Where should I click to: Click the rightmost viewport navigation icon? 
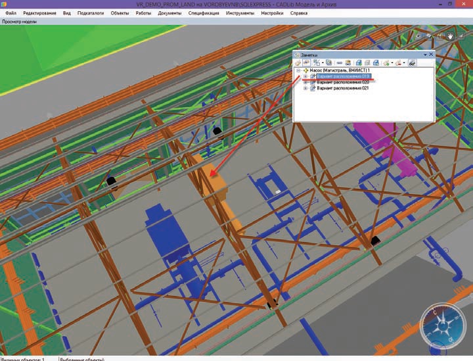[x=462, y=36]
